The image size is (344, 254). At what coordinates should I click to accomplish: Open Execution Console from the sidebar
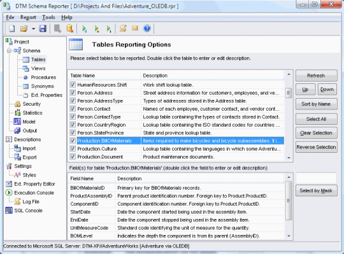pyautogui.click(x=34, y=193)
